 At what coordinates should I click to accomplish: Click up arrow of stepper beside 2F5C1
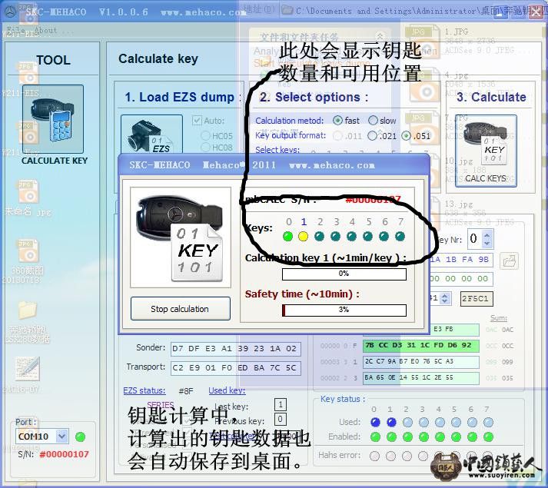(x=444, y=296)
